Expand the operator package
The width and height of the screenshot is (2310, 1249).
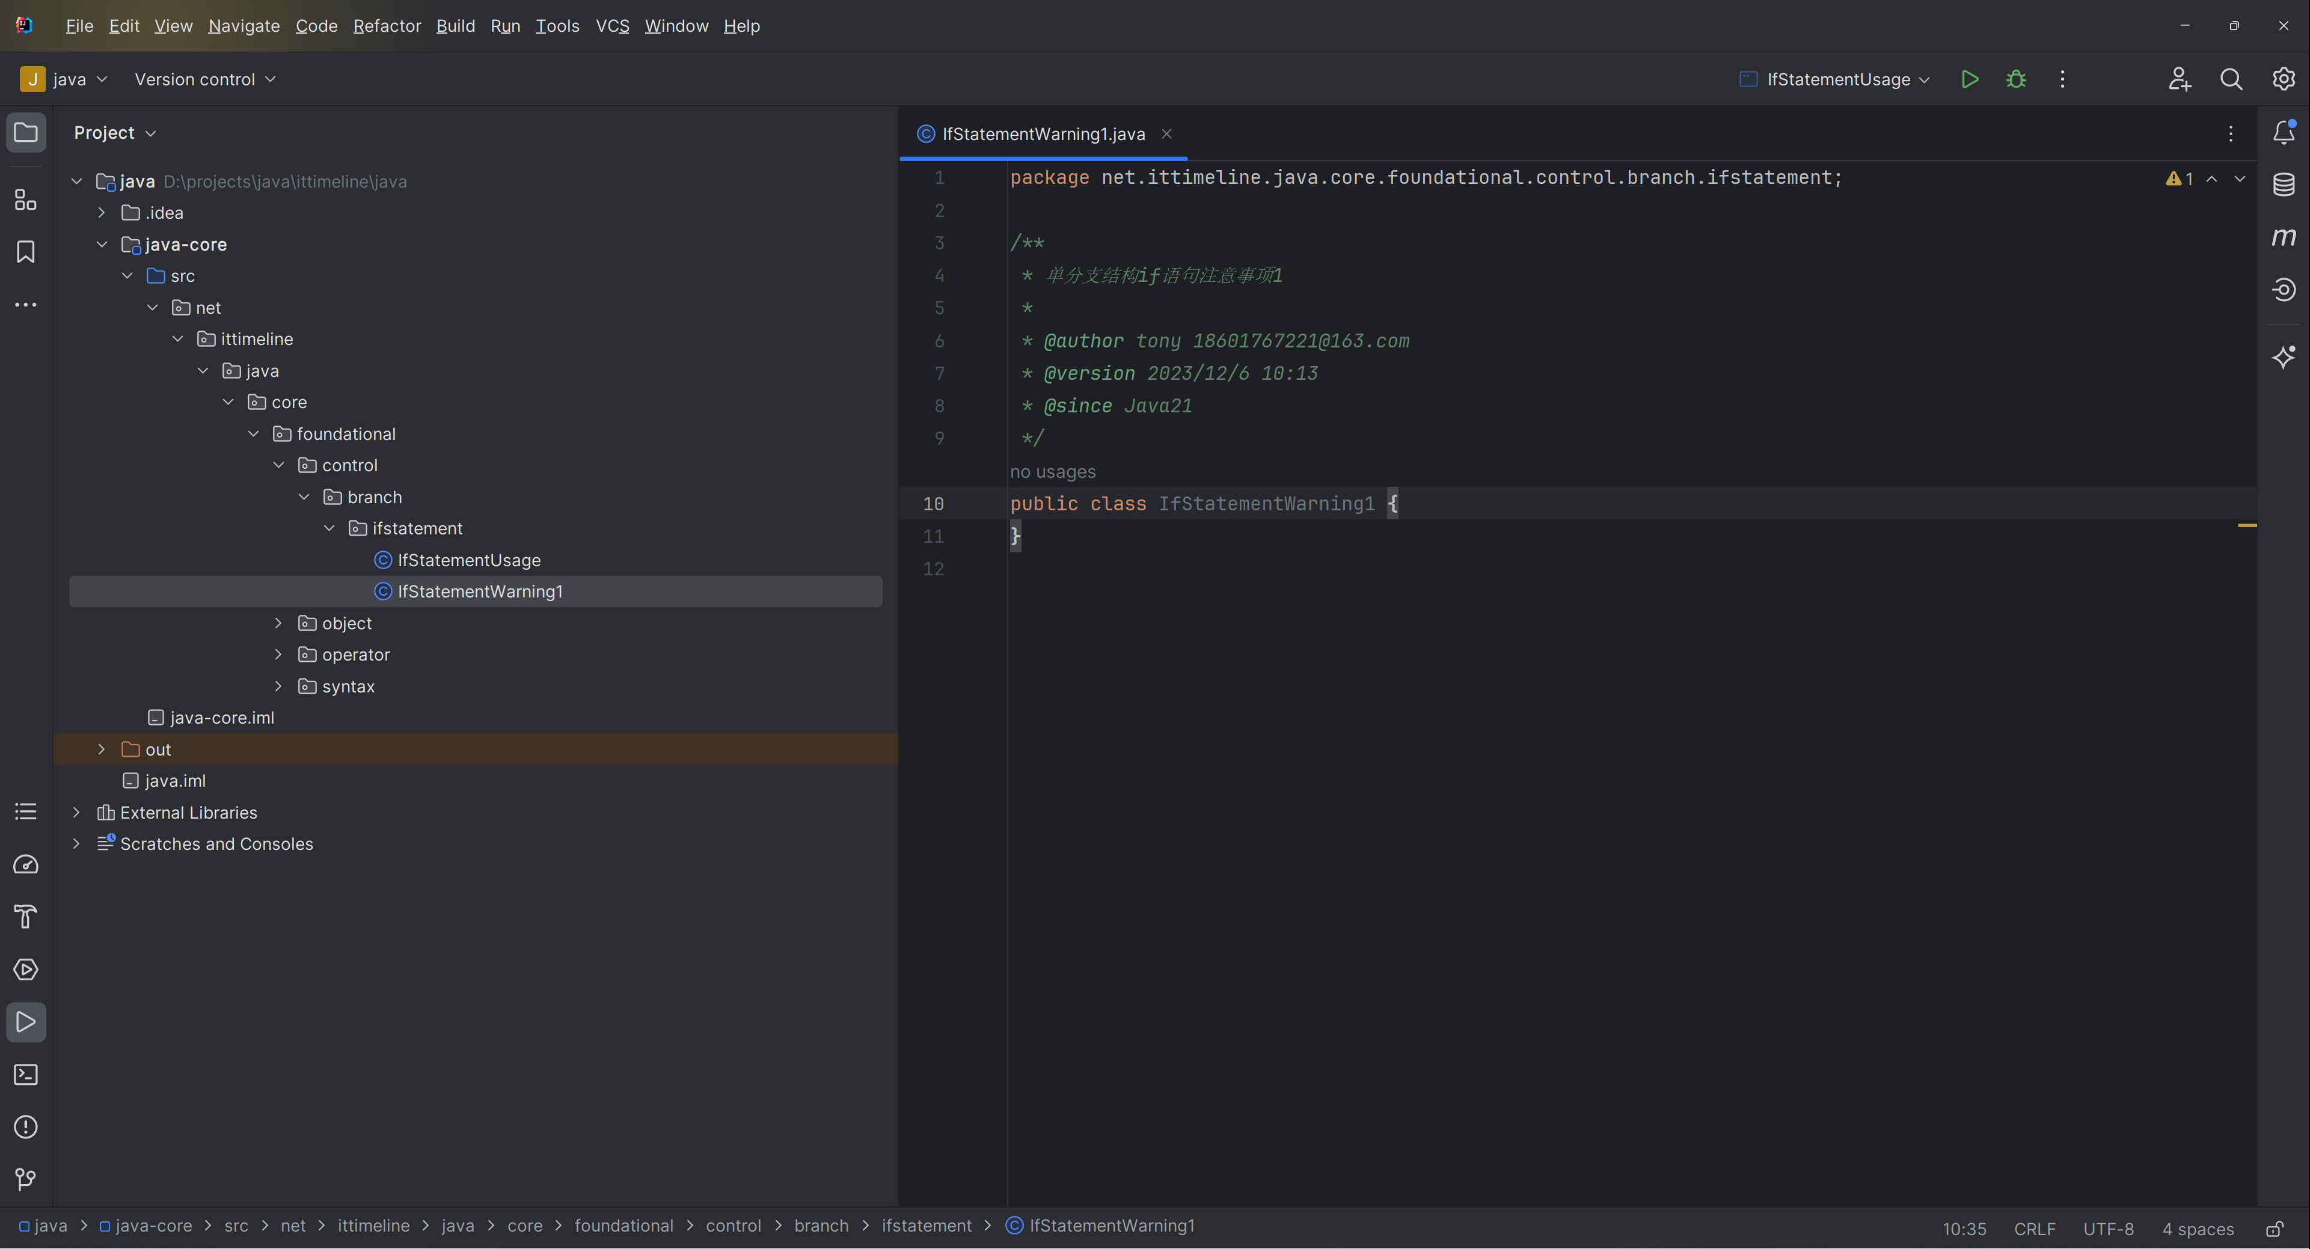click(x=278, y=655)
